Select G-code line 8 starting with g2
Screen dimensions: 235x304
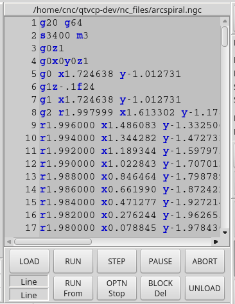130,112
